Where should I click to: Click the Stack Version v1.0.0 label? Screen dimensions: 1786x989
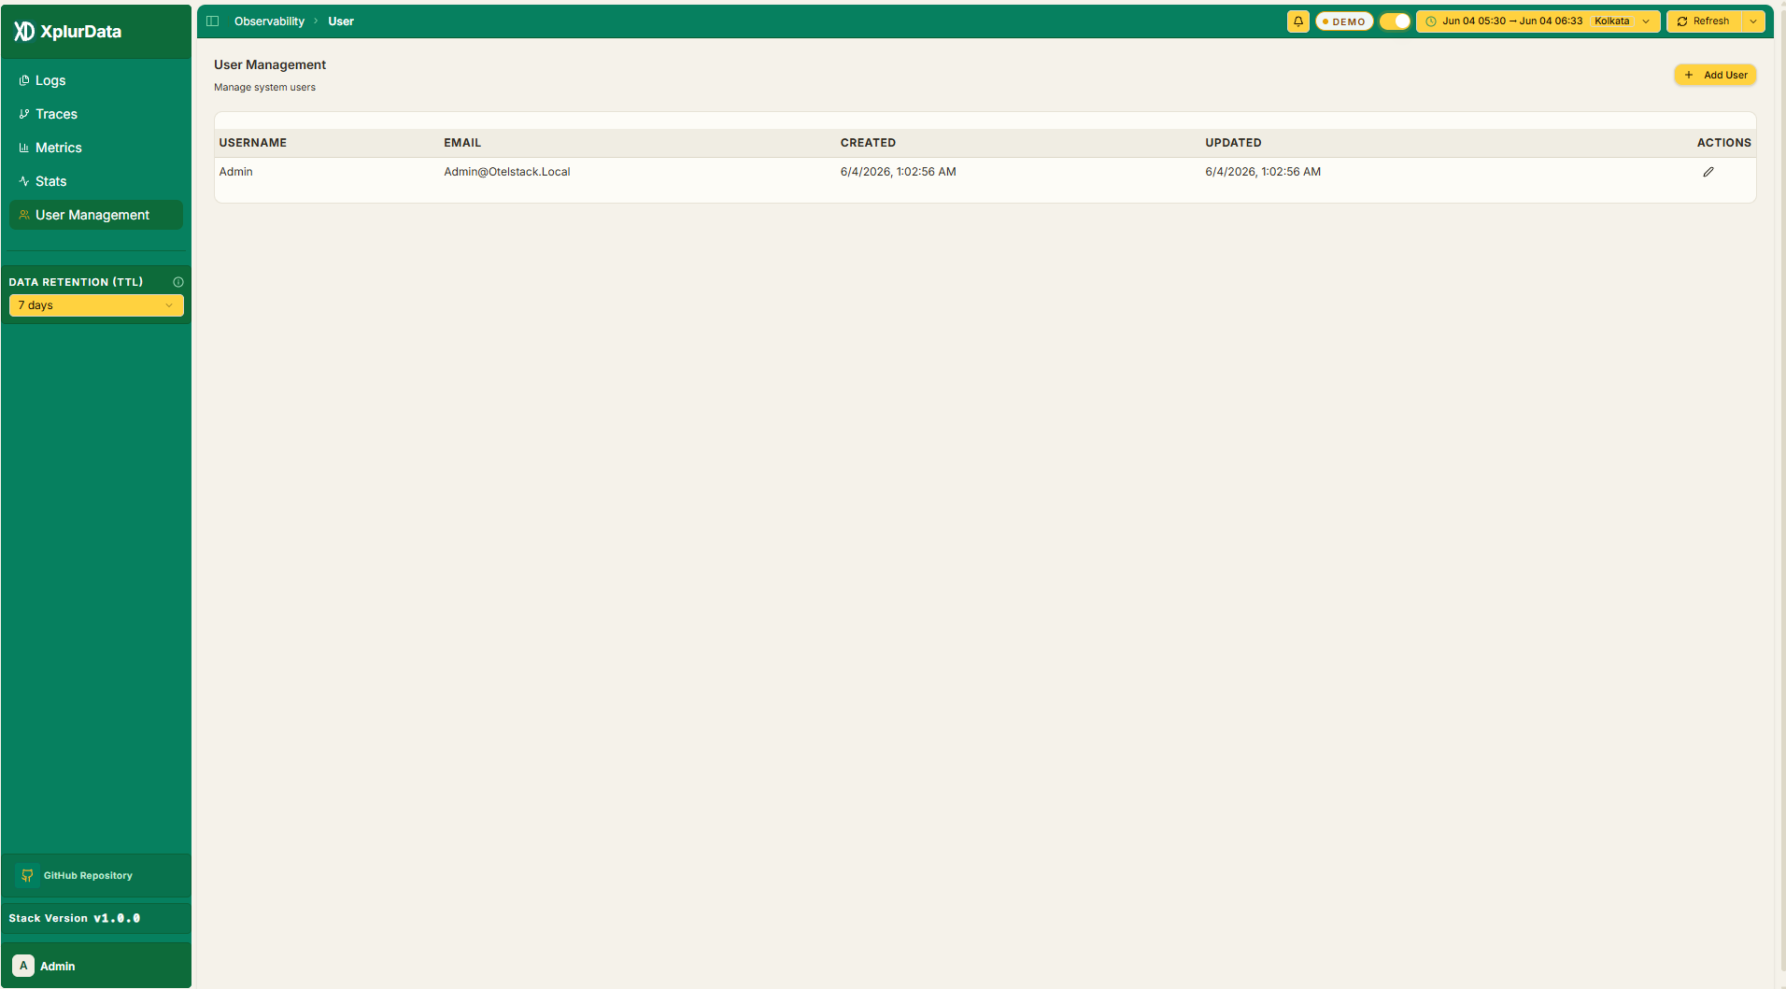pyautogui.click(x=75, y=918)
